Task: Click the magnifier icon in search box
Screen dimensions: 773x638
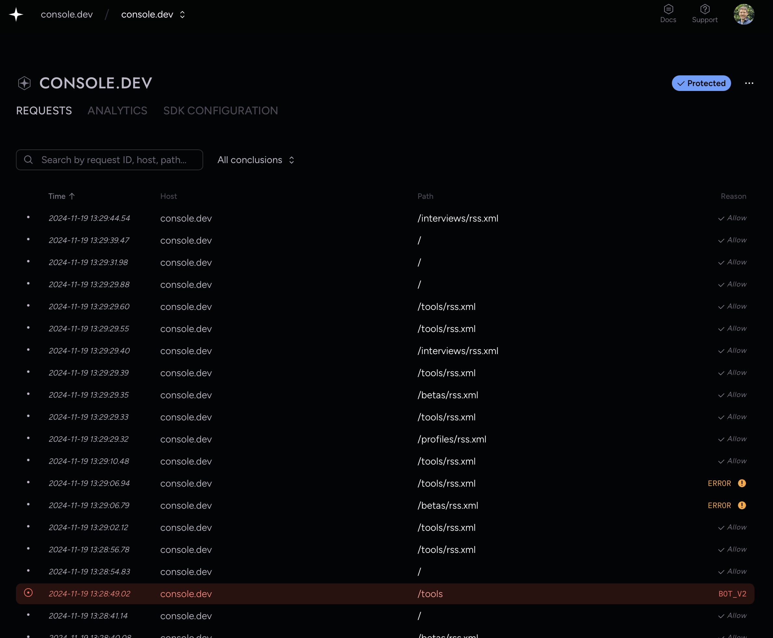Action: click(x=28, y=160)
